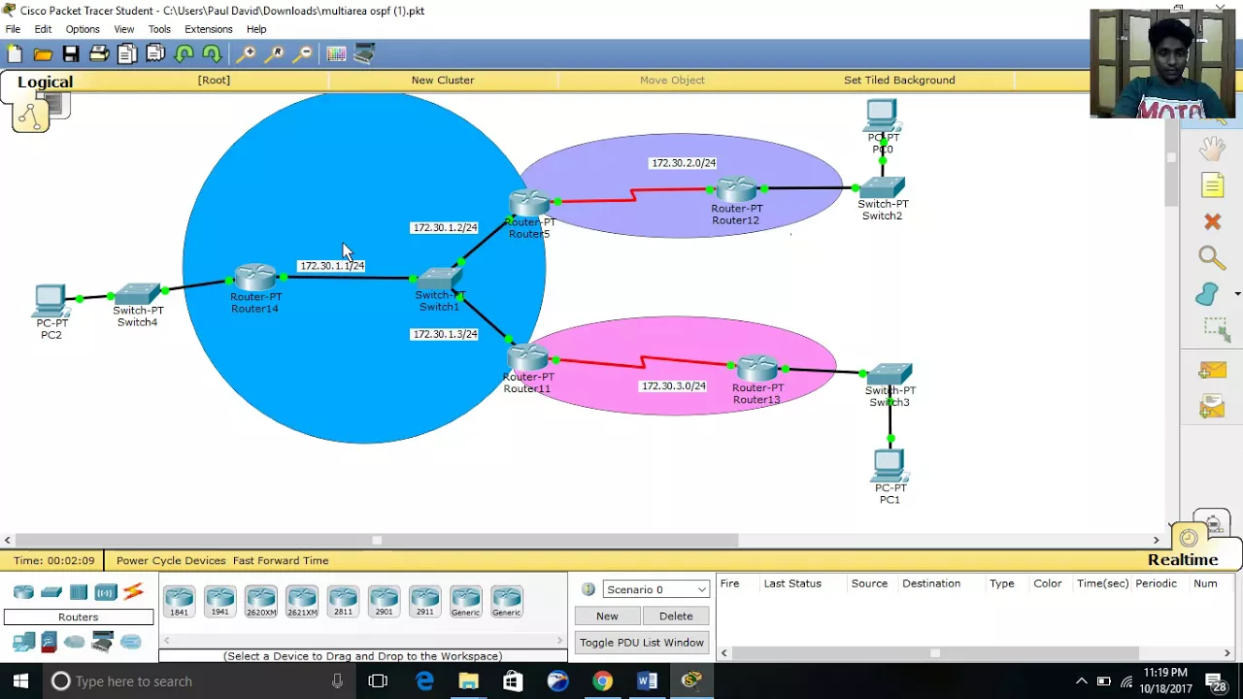Open the Help menu
This screenshot has width=1243, height=699.
pyautogui.click(x=256, y=29)
